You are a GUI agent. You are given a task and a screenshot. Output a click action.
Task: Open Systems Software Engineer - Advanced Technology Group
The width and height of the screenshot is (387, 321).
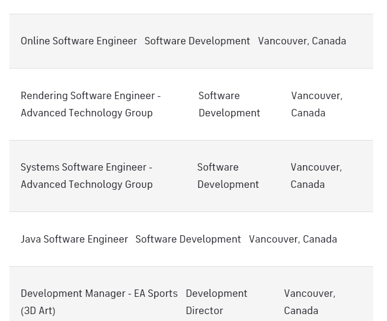pos(87,176)
